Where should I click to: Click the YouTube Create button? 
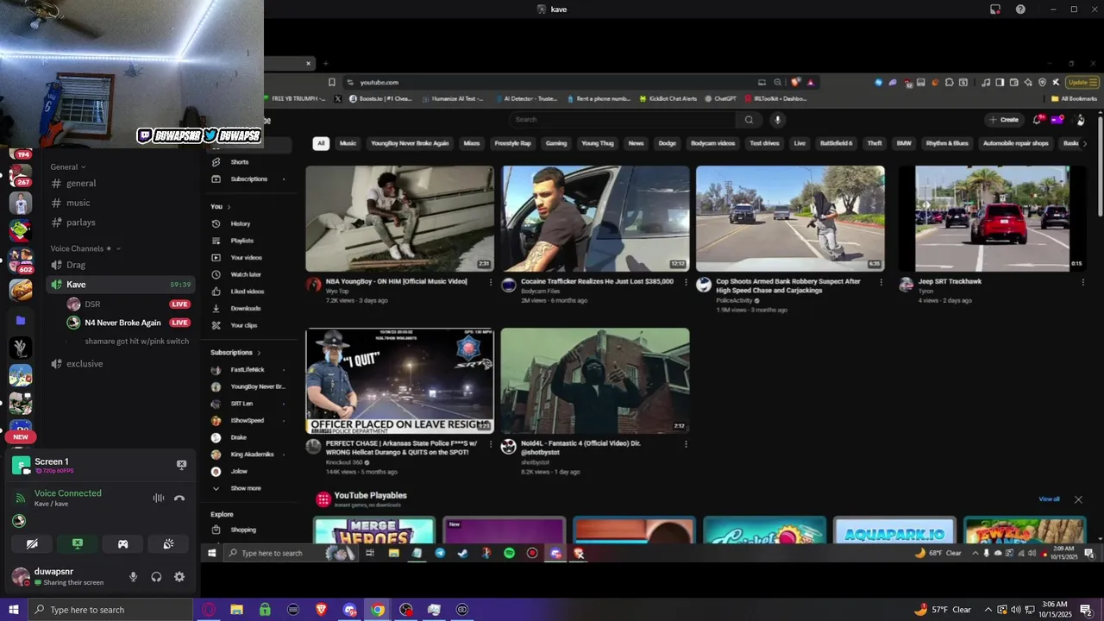(x=1004, y=120)
